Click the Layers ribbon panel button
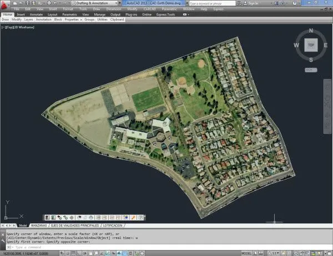 point(28,19)
